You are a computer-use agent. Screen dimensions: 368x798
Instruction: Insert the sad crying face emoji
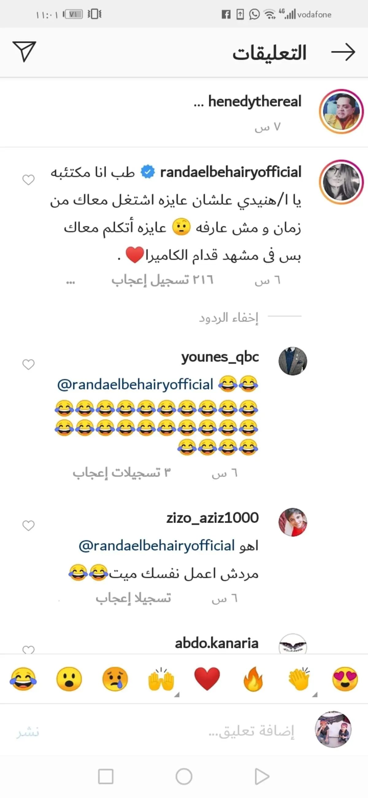(x=115, y=679)
